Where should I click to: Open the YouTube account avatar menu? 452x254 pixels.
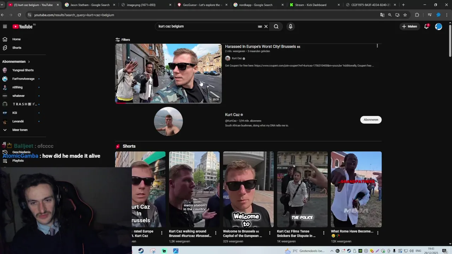[x=439, y=26]
